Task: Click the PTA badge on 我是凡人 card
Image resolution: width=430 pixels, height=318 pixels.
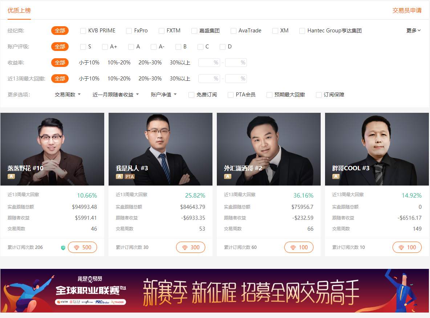Action: [x=130, y=176]
